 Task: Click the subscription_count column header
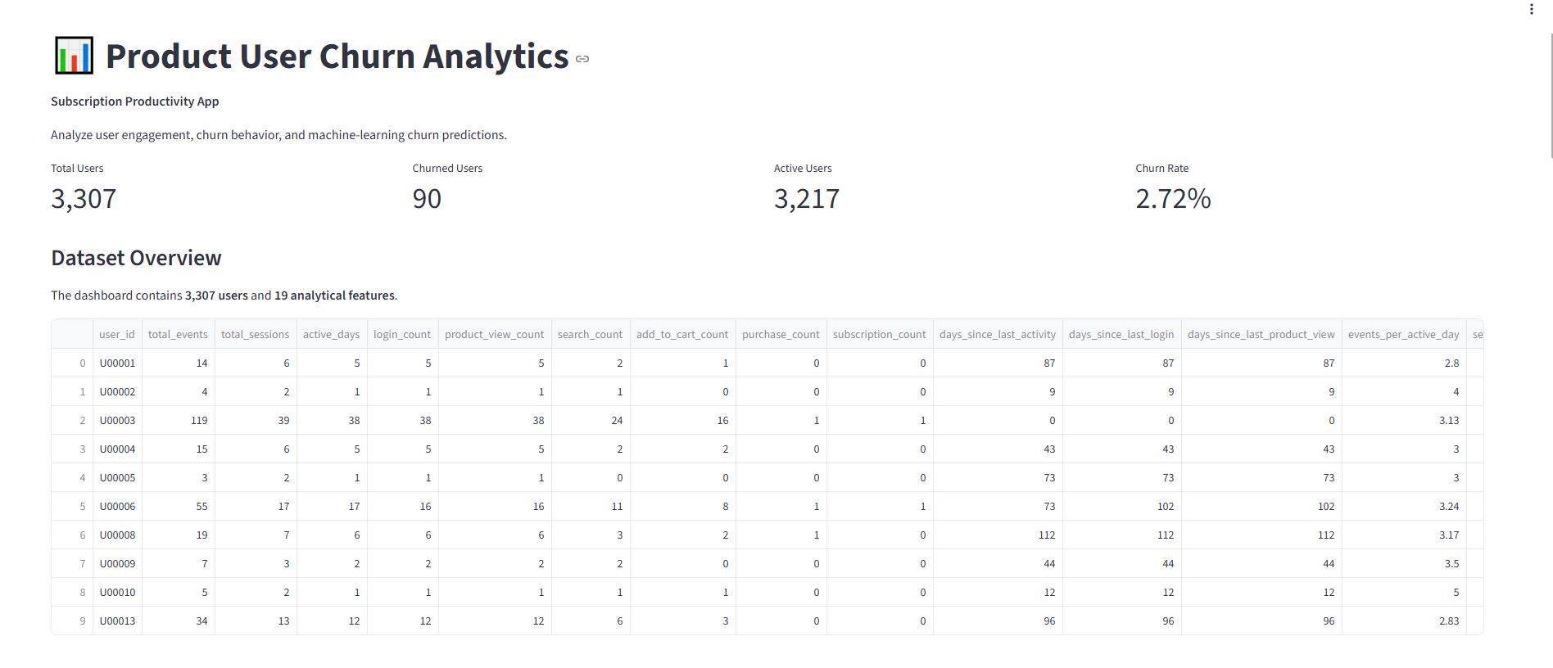pos(880,334)
